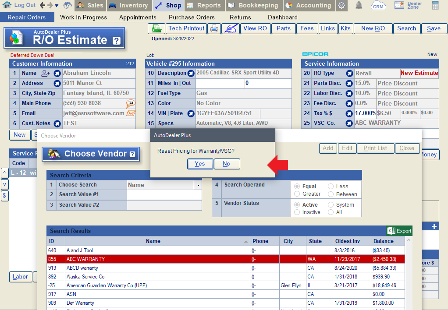Image resolution: width=448 pixels, height=310 pixels.
Task: Select the Greater search operand
Action: pos(297,194)
